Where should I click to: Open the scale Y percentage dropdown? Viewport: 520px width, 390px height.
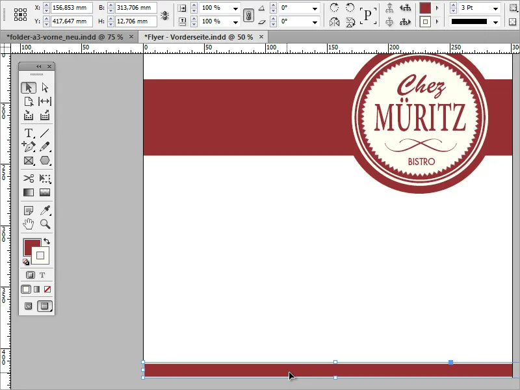click(235, 22)
